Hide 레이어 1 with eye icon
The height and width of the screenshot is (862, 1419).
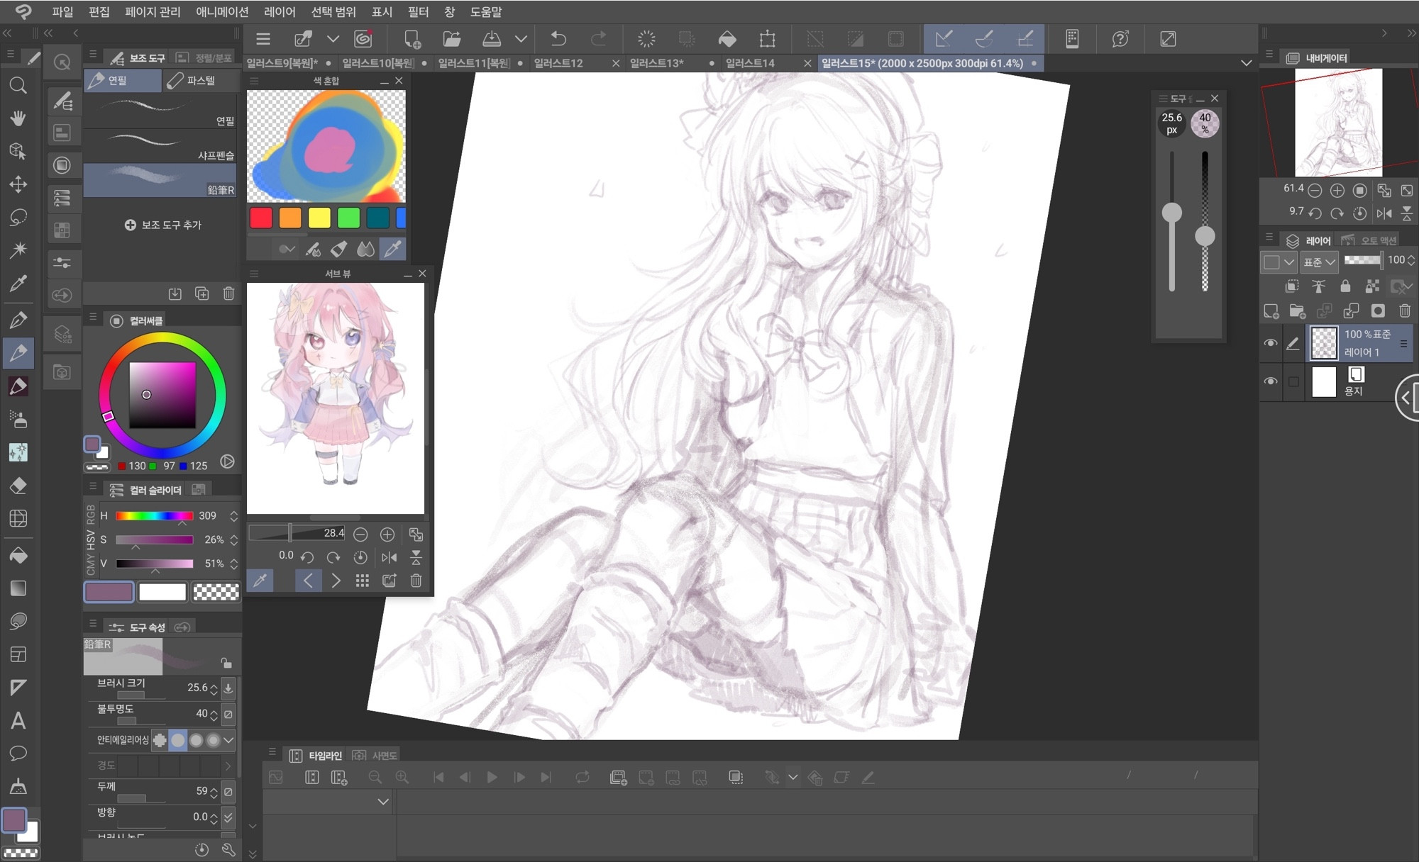click(x=1271, y=343)
